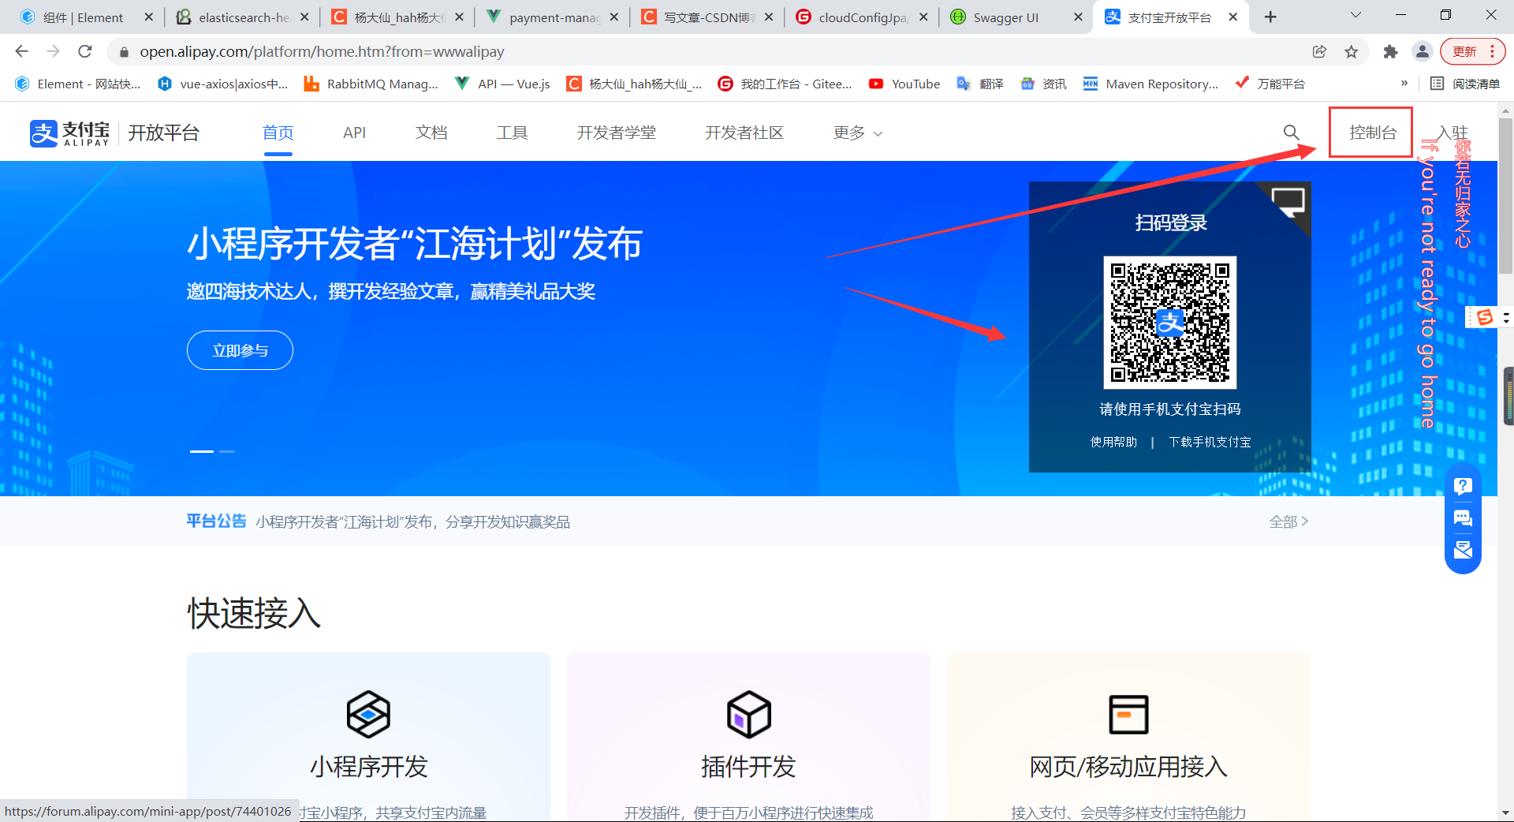The height and width of the screenshot is (822, 1514).
Task: Click the 更新 Chrome update menu
Action: 1472,51
